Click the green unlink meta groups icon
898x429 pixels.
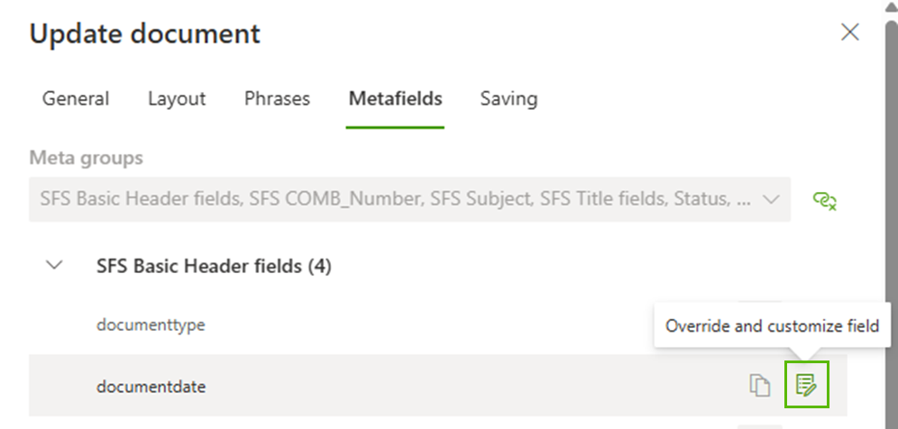(x=824, y=200)
